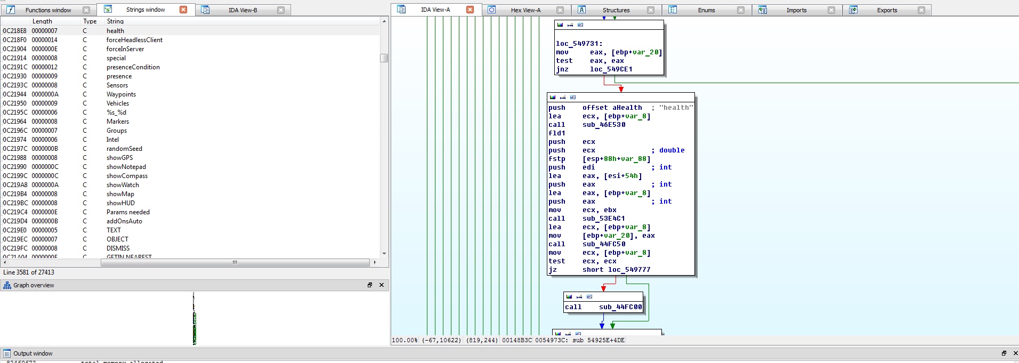Image resolution: width=1019 pixels, height=363 pixels.
Task: Close the Enums tab
Action: pos(741,10)
